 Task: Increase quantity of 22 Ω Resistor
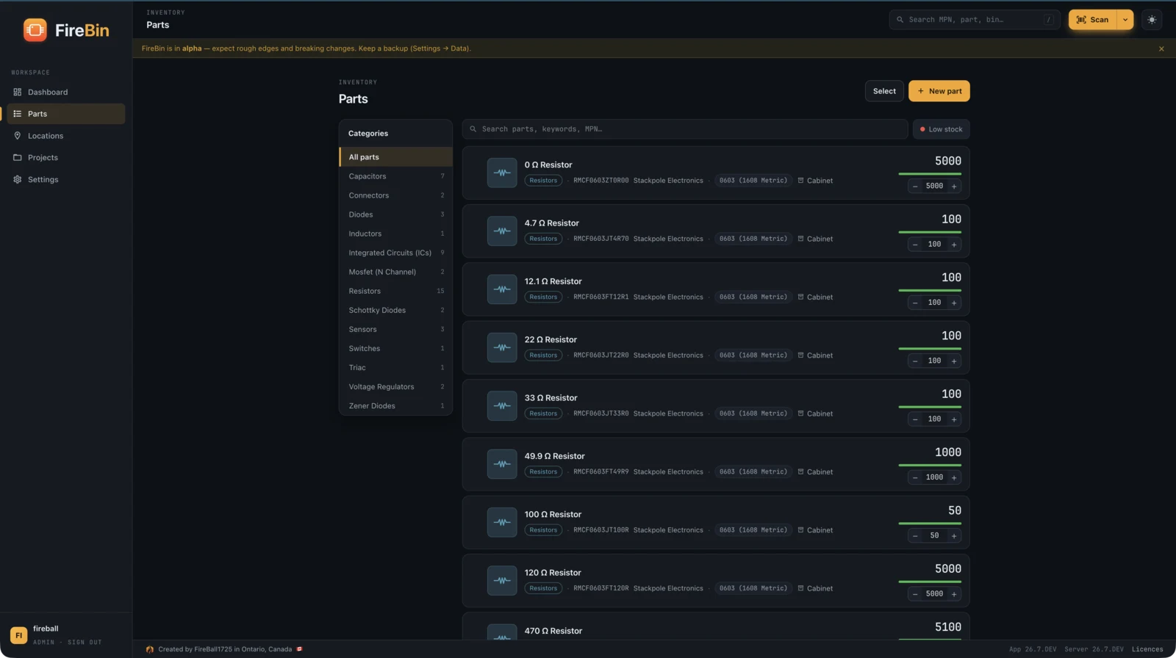954,361
